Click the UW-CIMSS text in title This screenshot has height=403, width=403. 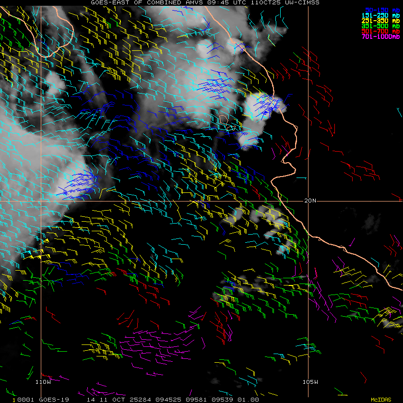pyautogui.click(x=302, y=2)
